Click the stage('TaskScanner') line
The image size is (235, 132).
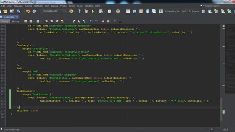(x=37, y=94)
